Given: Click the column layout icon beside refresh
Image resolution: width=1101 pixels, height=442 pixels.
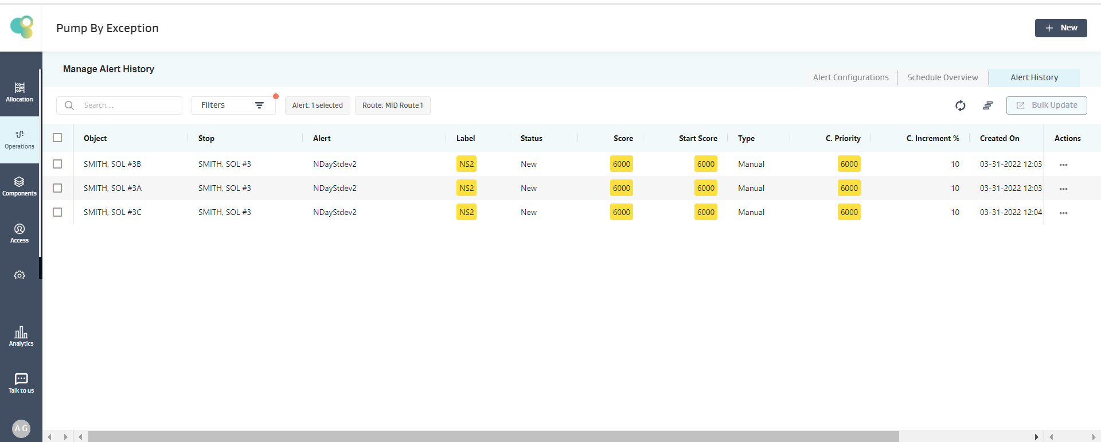Looking at the screenshot, I should 987,105.
